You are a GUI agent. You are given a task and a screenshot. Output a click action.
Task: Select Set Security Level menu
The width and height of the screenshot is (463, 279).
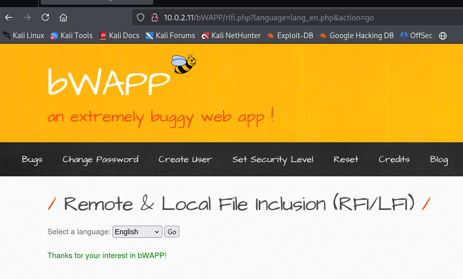[273, 159]
